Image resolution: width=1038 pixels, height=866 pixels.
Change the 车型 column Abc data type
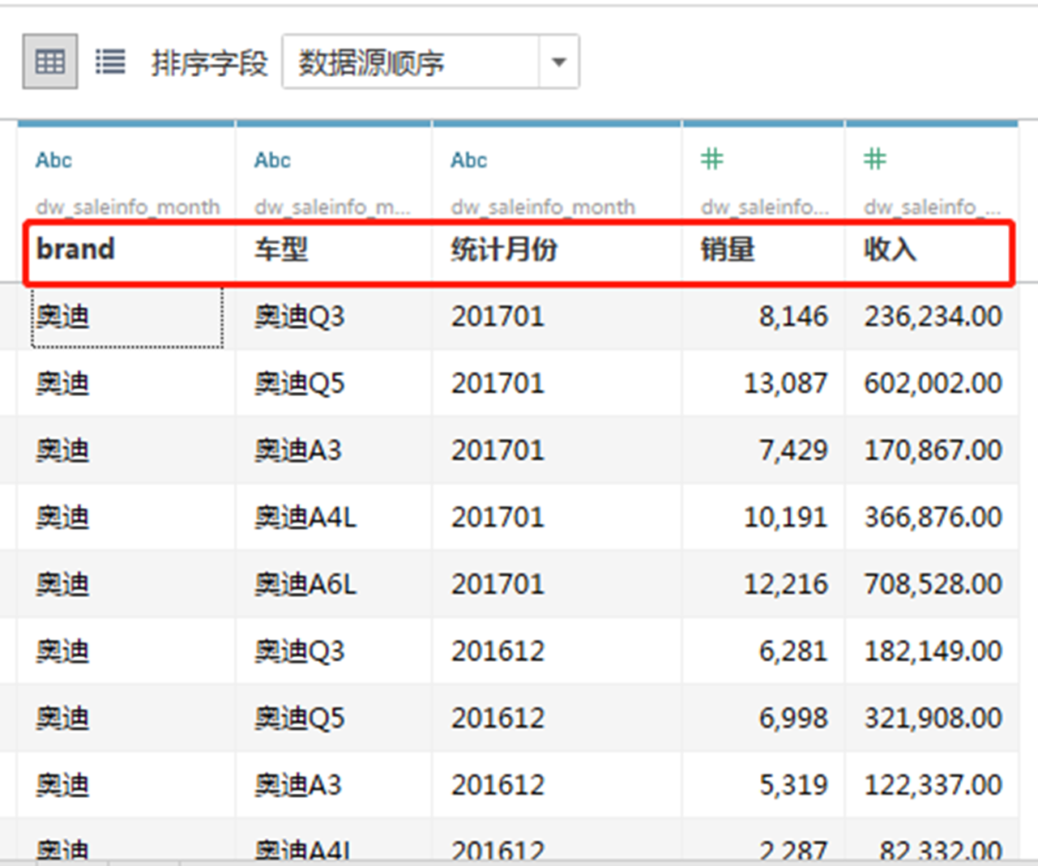pos(272,160)
